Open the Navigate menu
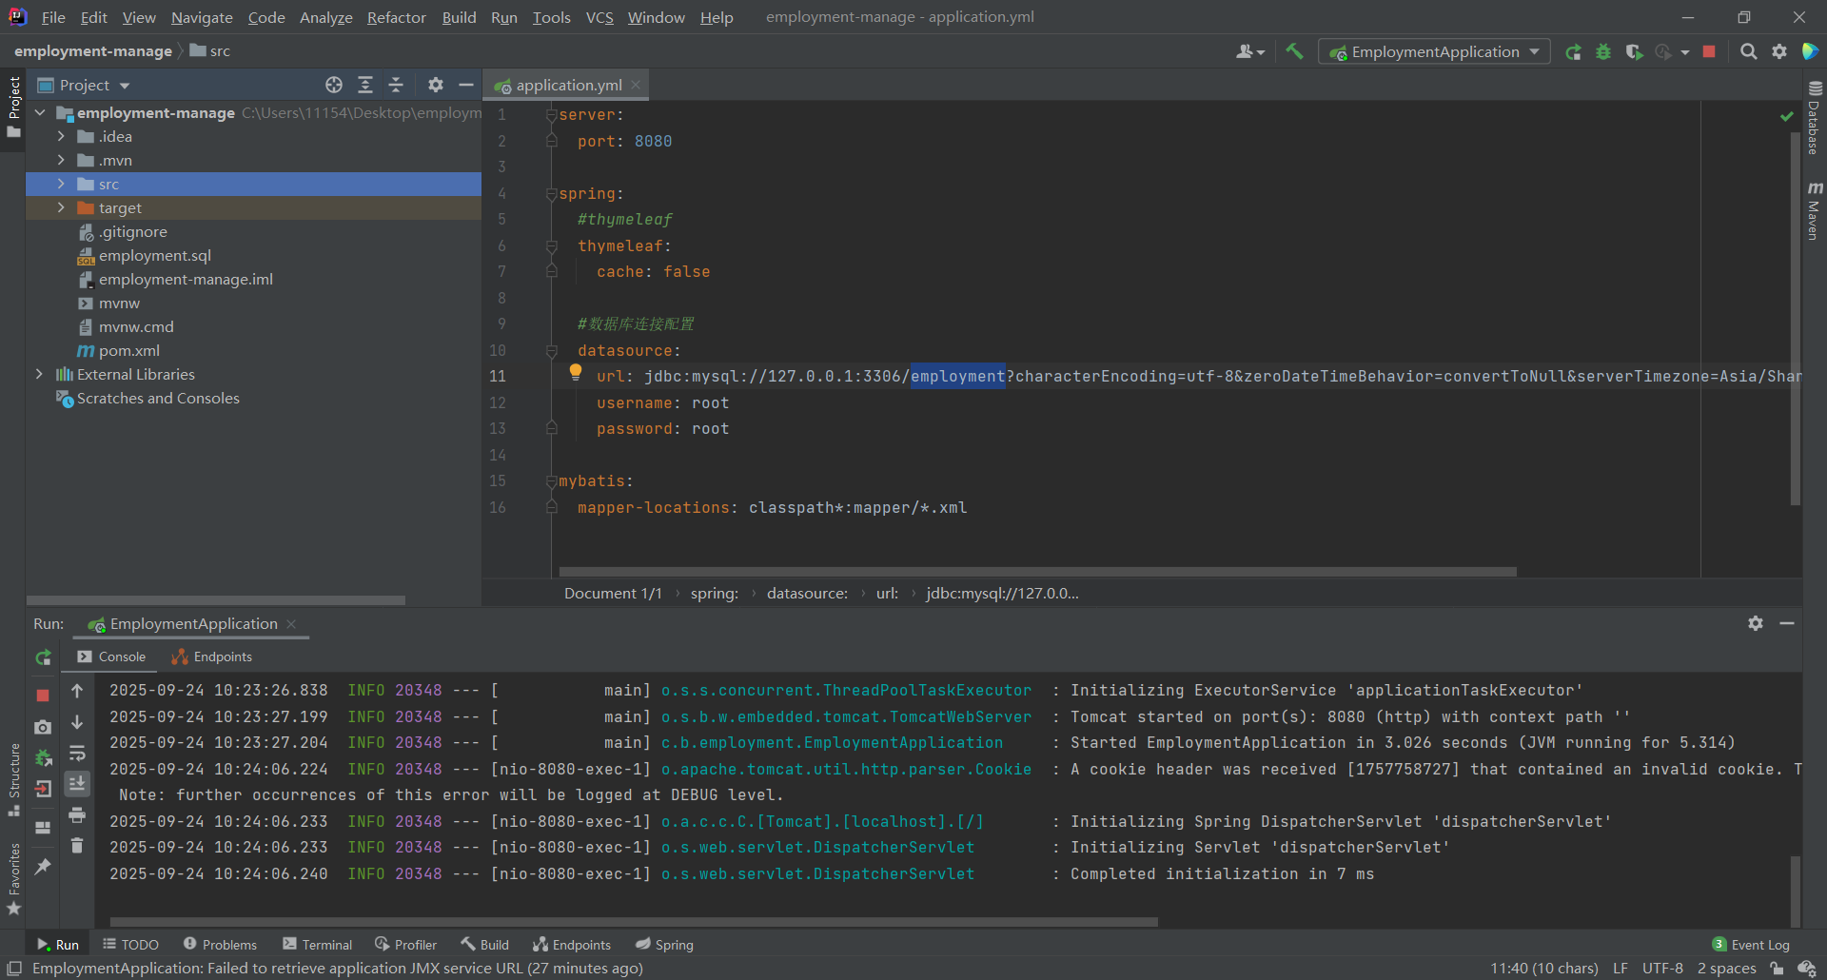 [x=202, y=17]
